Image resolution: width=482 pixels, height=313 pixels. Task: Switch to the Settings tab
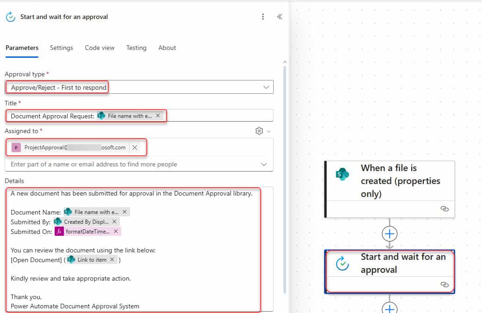(61, 48)
